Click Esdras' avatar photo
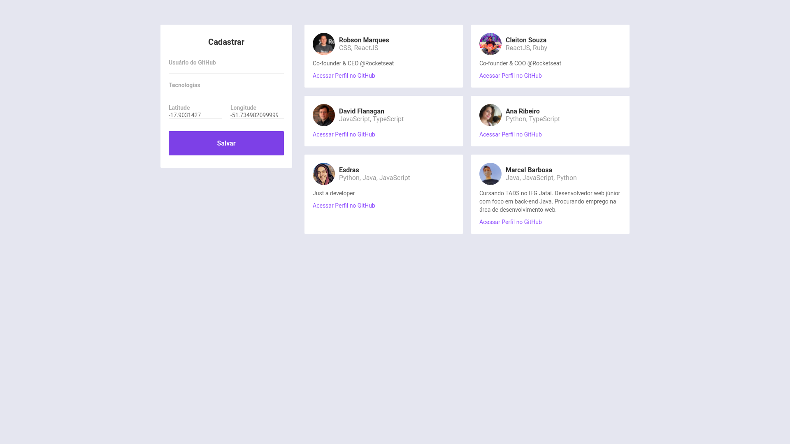This screenshot has height=444, width=790. coord(324,174)
